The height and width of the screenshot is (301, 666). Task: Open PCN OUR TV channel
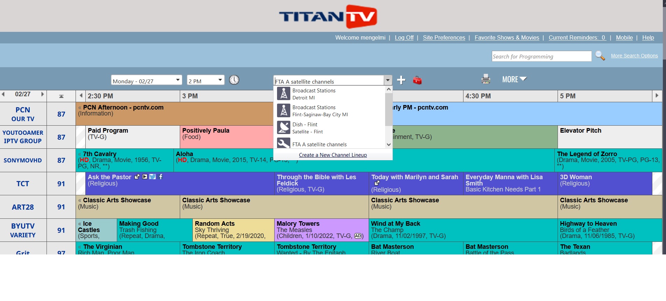[x=23, y=114]
